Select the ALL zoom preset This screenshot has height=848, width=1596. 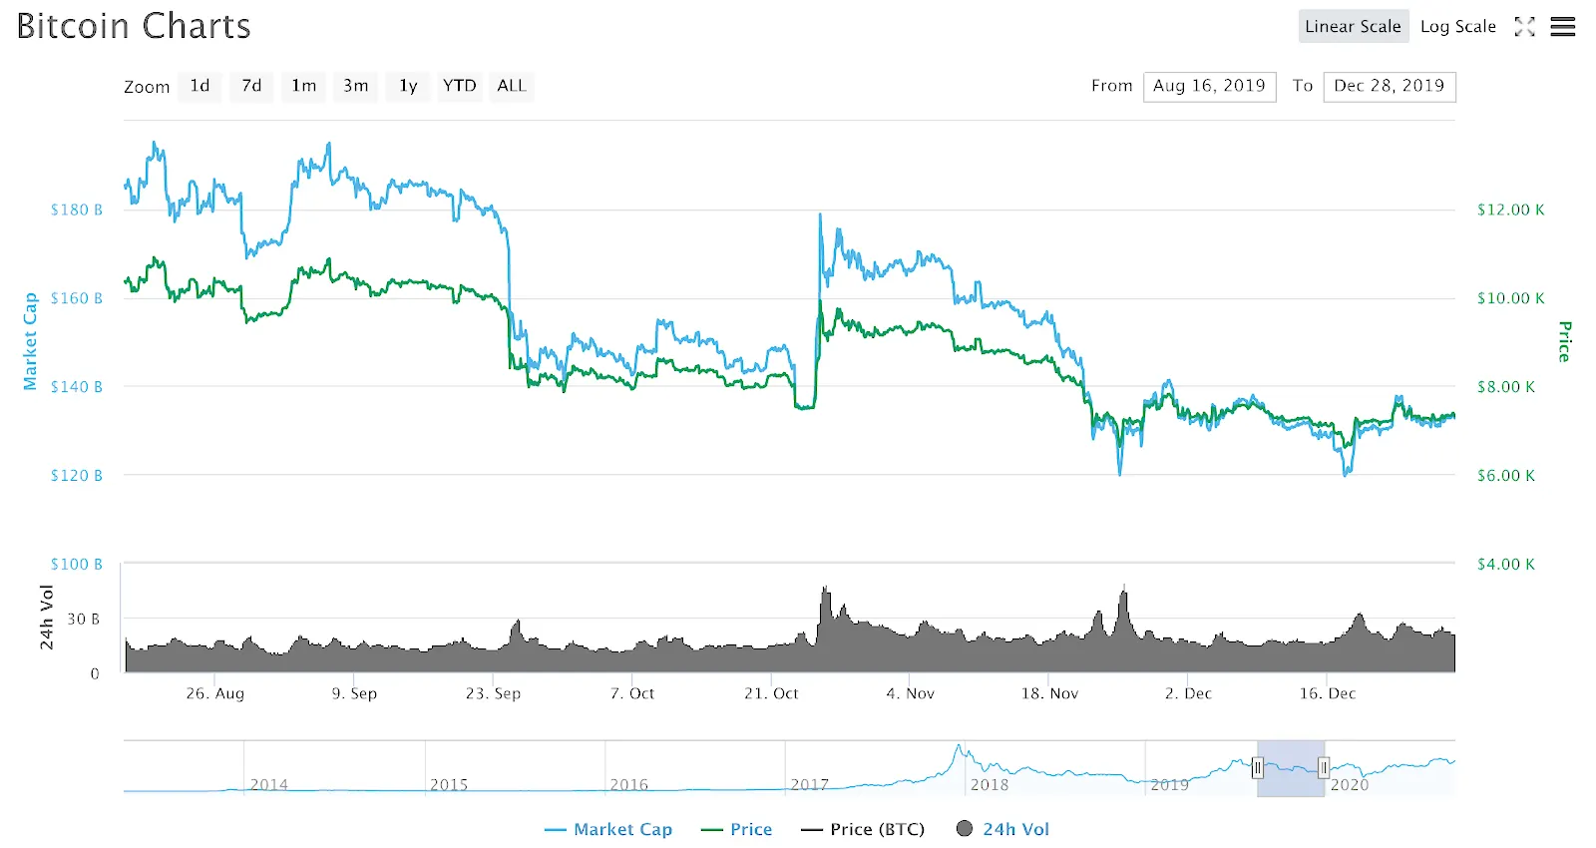[511, 86]
